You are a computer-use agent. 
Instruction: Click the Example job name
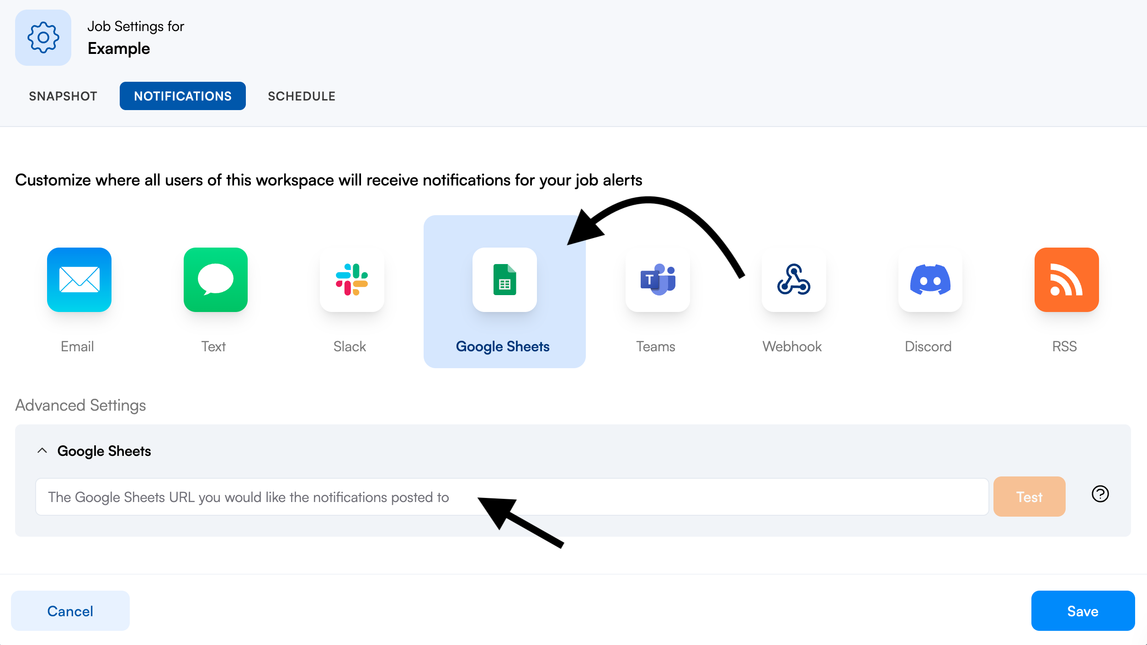click(x=119, y=48)
